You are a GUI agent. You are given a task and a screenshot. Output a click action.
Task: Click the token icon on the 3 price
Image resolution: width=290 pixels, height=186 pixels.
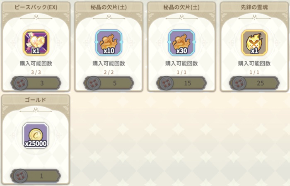coord(21,83)
